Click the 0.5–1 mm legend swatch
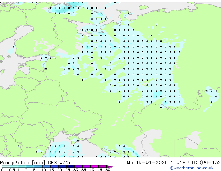 14,166
